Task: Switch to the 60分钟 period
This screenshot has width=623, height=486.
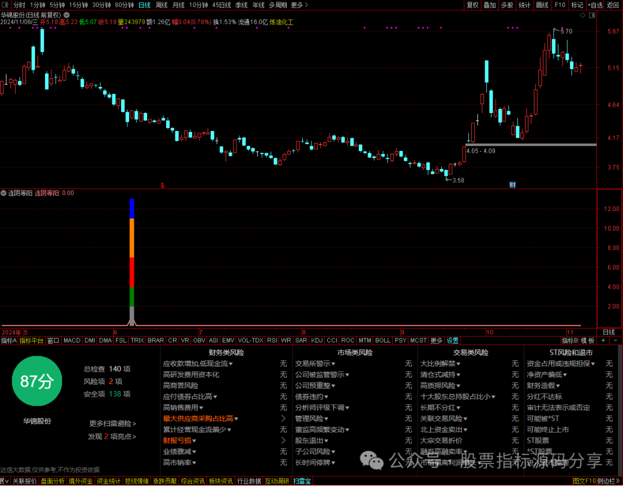Action: point(125,5)
